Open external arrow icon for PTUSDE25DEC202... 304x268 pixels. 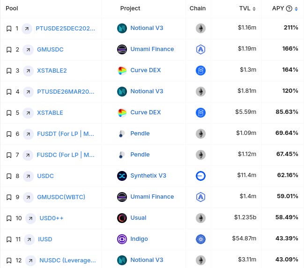coord(27,29)
